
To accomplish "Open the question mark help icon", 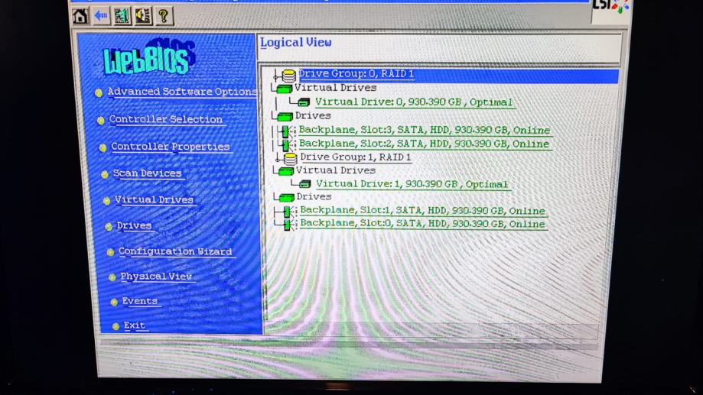I will click(164, 16).
